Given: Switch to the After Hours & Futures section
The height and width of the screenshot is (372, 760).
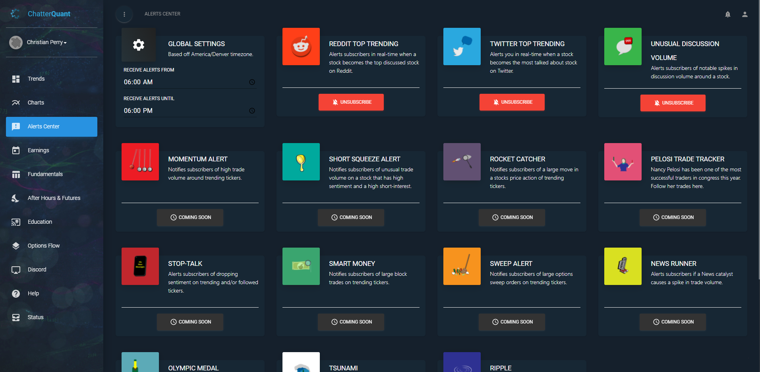Looking at the screenshot, I should [16, 198].
